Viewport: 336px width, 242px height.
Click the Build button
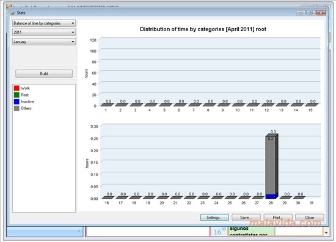[44, 74]
